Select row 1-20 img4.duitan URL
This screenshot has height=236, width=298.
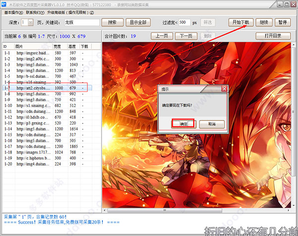coord(47,164)
